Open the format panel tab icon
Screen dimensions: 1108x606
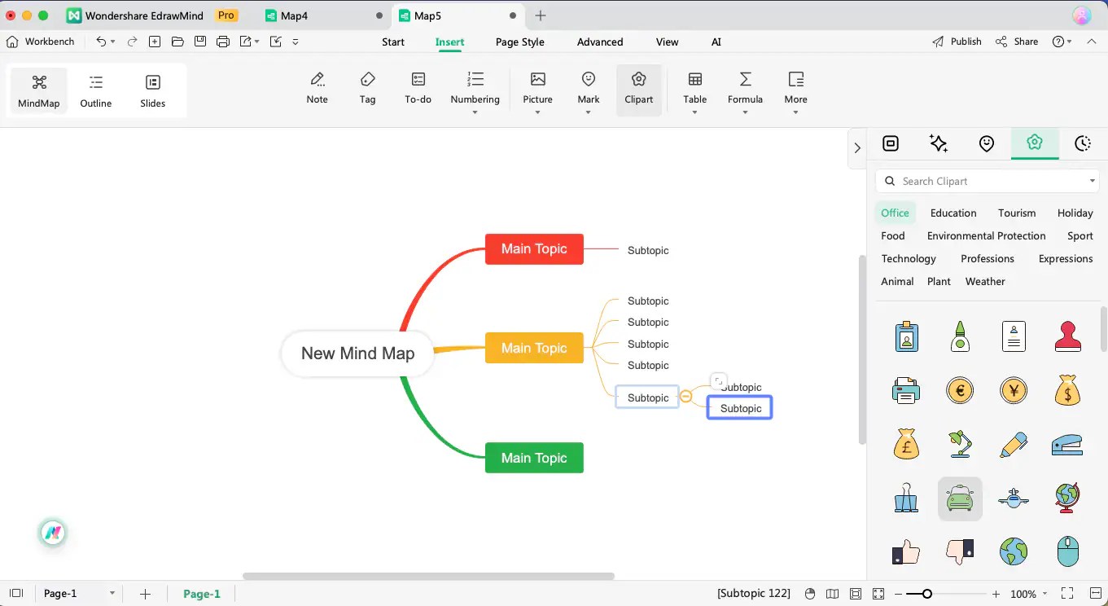point(891,143)
